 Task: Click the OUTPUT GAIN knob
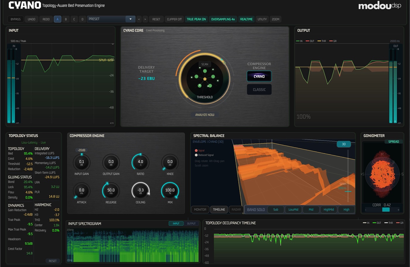[111, 162]
